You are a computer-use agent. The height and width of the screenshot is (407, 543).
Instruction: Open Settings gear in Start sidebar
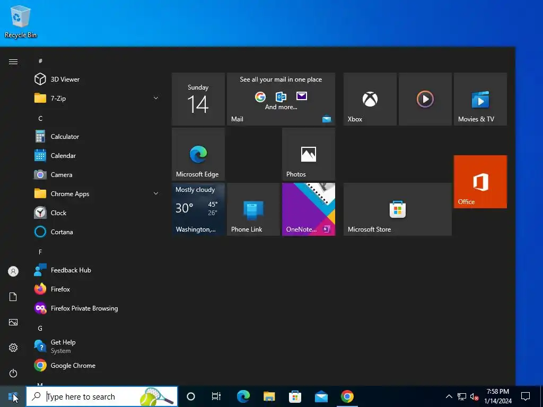(x=13, y=348)
